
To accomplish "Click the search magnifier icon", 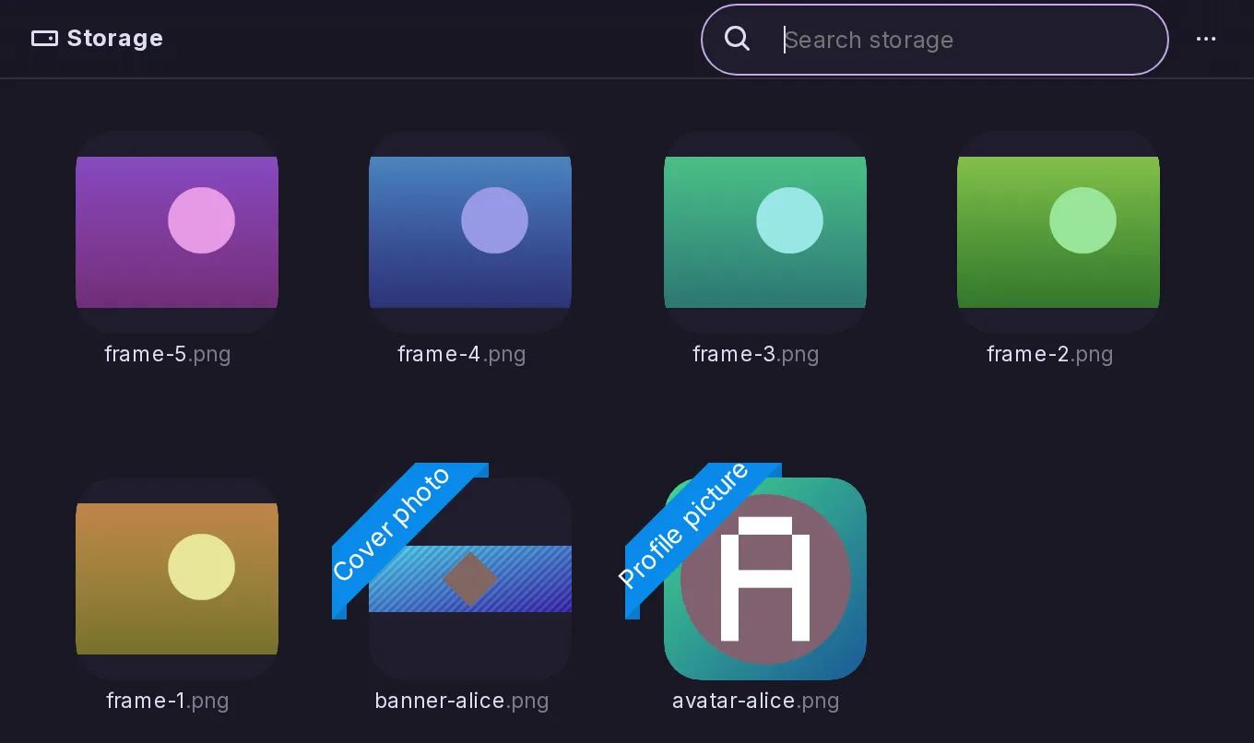I will point(737,39).
